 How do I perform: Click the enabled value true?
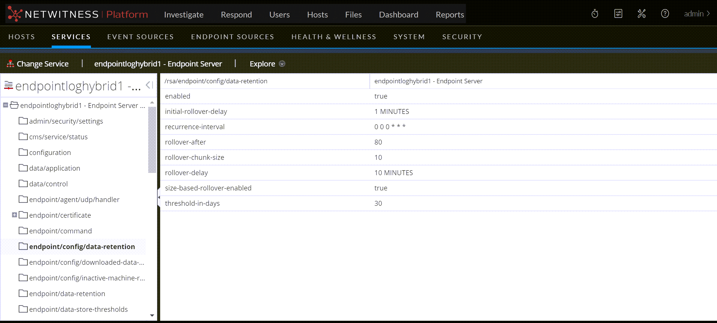381,96
